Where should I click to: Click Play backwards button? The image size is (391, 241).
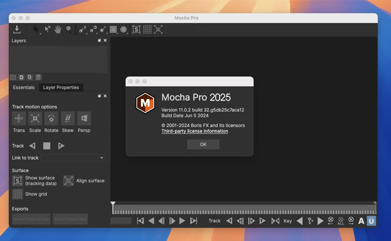tap(151, 221)
